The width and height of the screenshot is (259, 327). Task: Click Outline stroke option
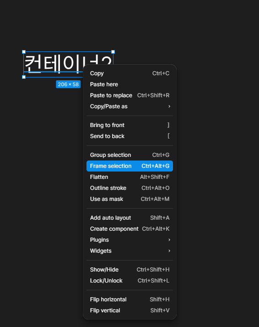[x=129, y=188]
